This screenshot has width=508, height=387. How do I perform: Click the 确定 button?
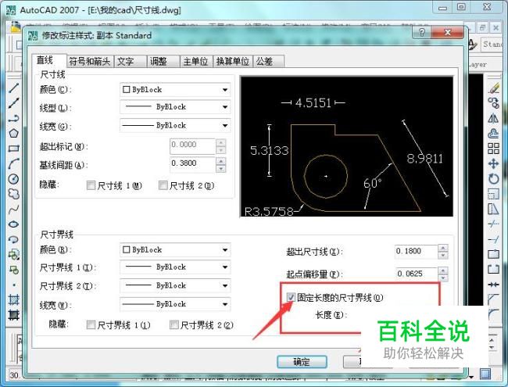click(x=302, y=362)
